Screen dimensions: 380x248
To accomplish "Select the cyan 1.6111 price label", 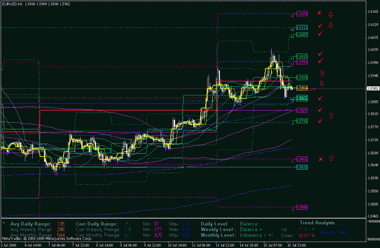I will pyautogui.click(x=302, y=27).
